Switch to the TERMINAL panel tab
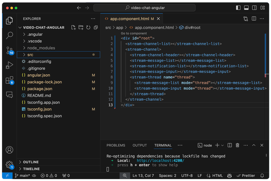This screenshot has height=181, width=271. pos(163,145)
